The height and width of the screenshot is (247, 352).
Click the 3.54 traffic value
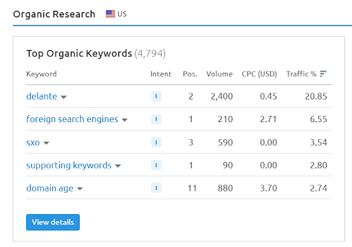[x=318, y=143]
